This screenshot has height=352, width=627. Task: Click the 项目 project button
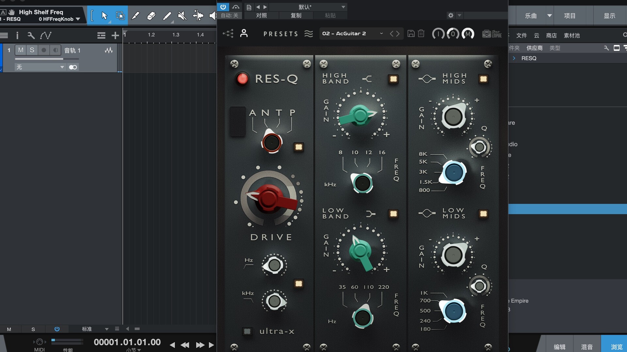click(570, 15)
